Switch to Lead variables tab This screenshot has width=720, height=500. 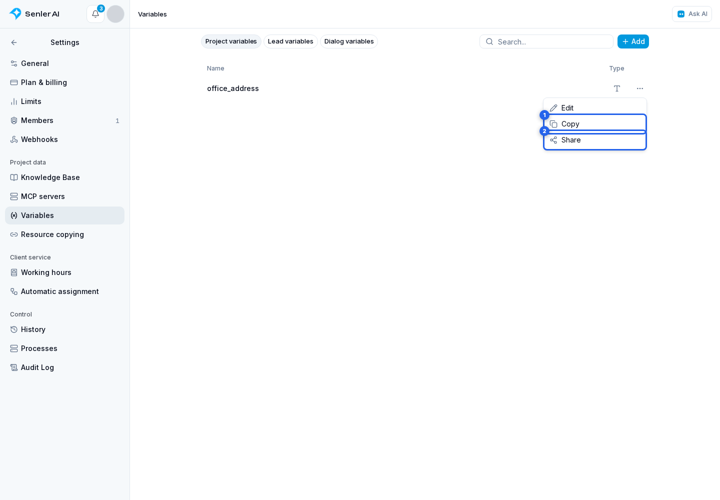[x=290, y=41]
